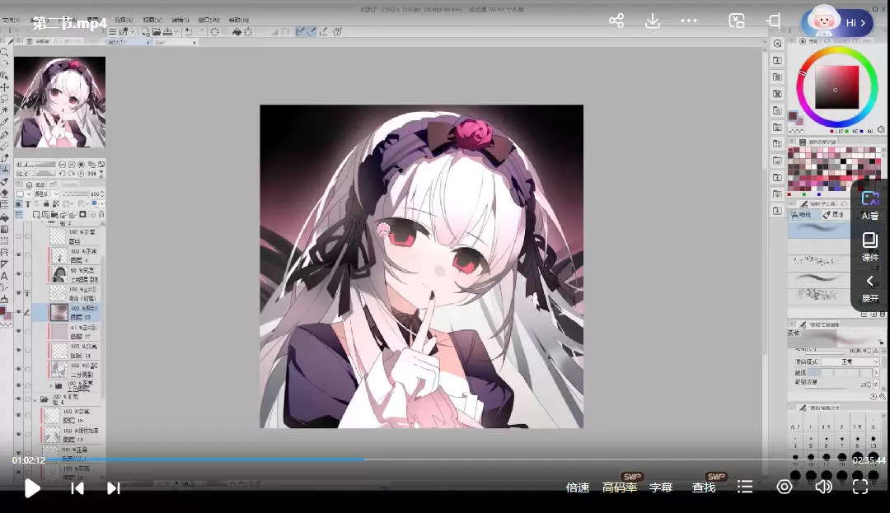Click the picture-in-picture window icon

tap(736, 21)
